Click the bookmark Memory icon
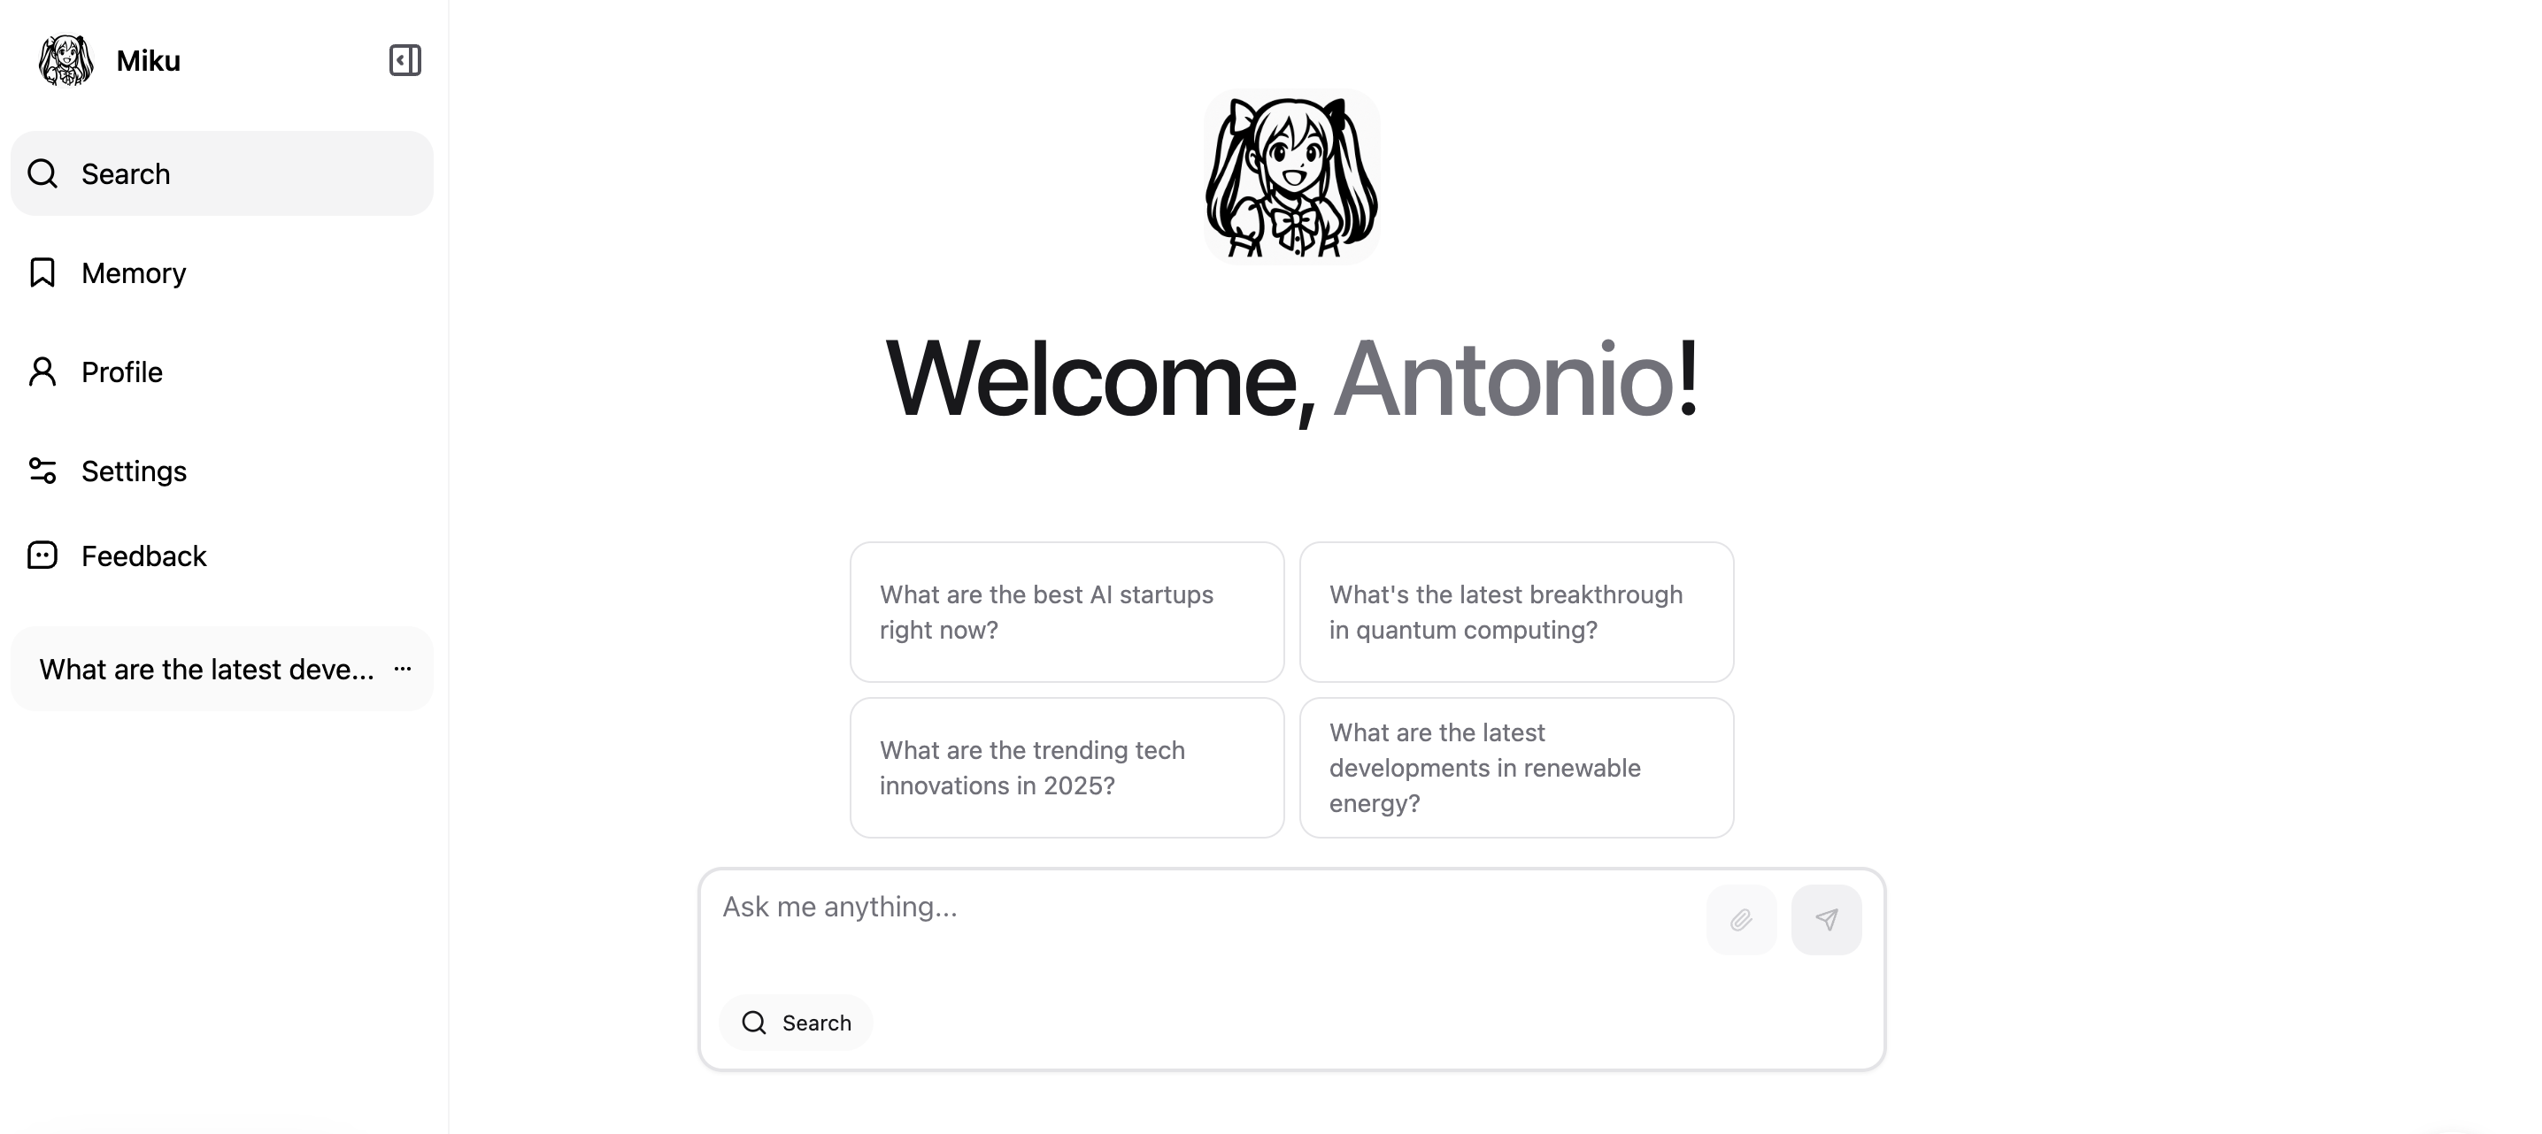 tap(42, 273)
